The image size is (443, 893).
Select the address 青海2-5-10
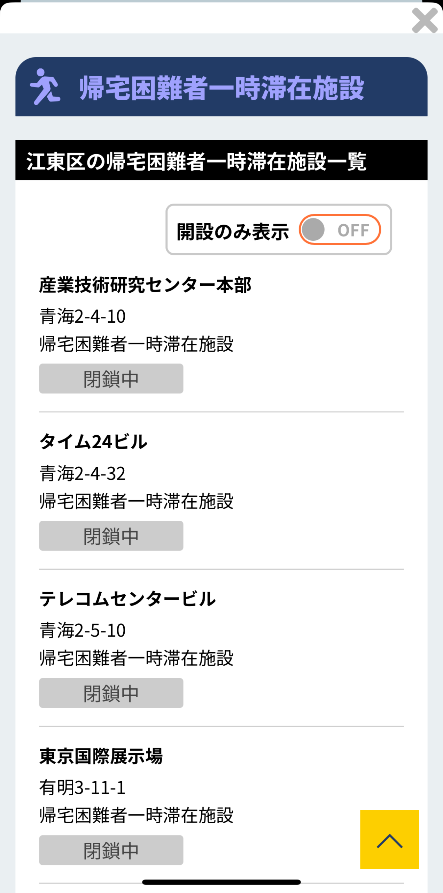(83, 630)
